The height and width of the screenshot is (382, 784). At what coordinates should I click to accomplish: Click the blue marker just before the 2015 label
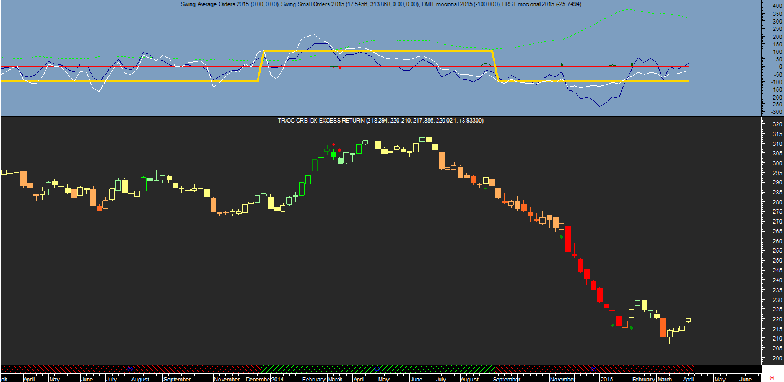594,368
